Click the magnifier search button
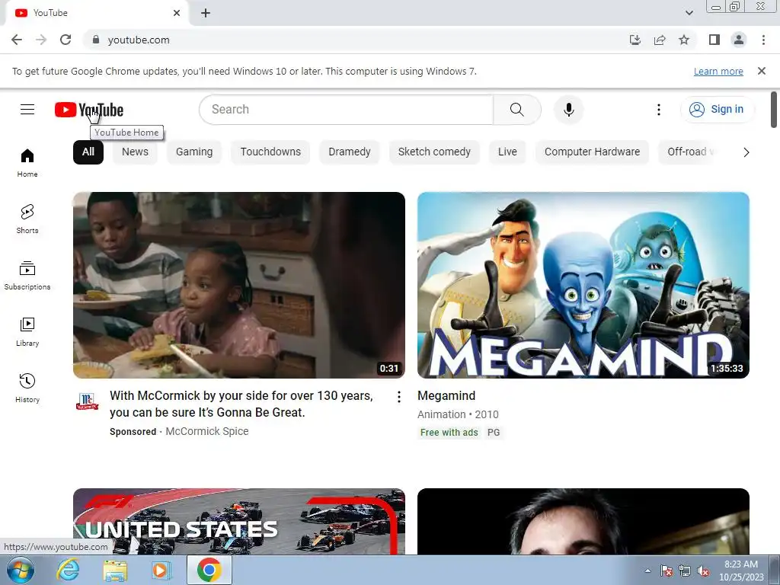Viewport: 780px width, 585px height. [x=517, y=110]
